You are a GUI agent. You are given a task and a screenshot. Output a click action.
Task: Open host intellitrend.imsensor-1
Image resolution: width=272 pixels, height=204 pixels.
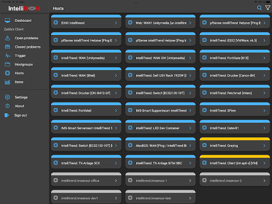(160, 180)
